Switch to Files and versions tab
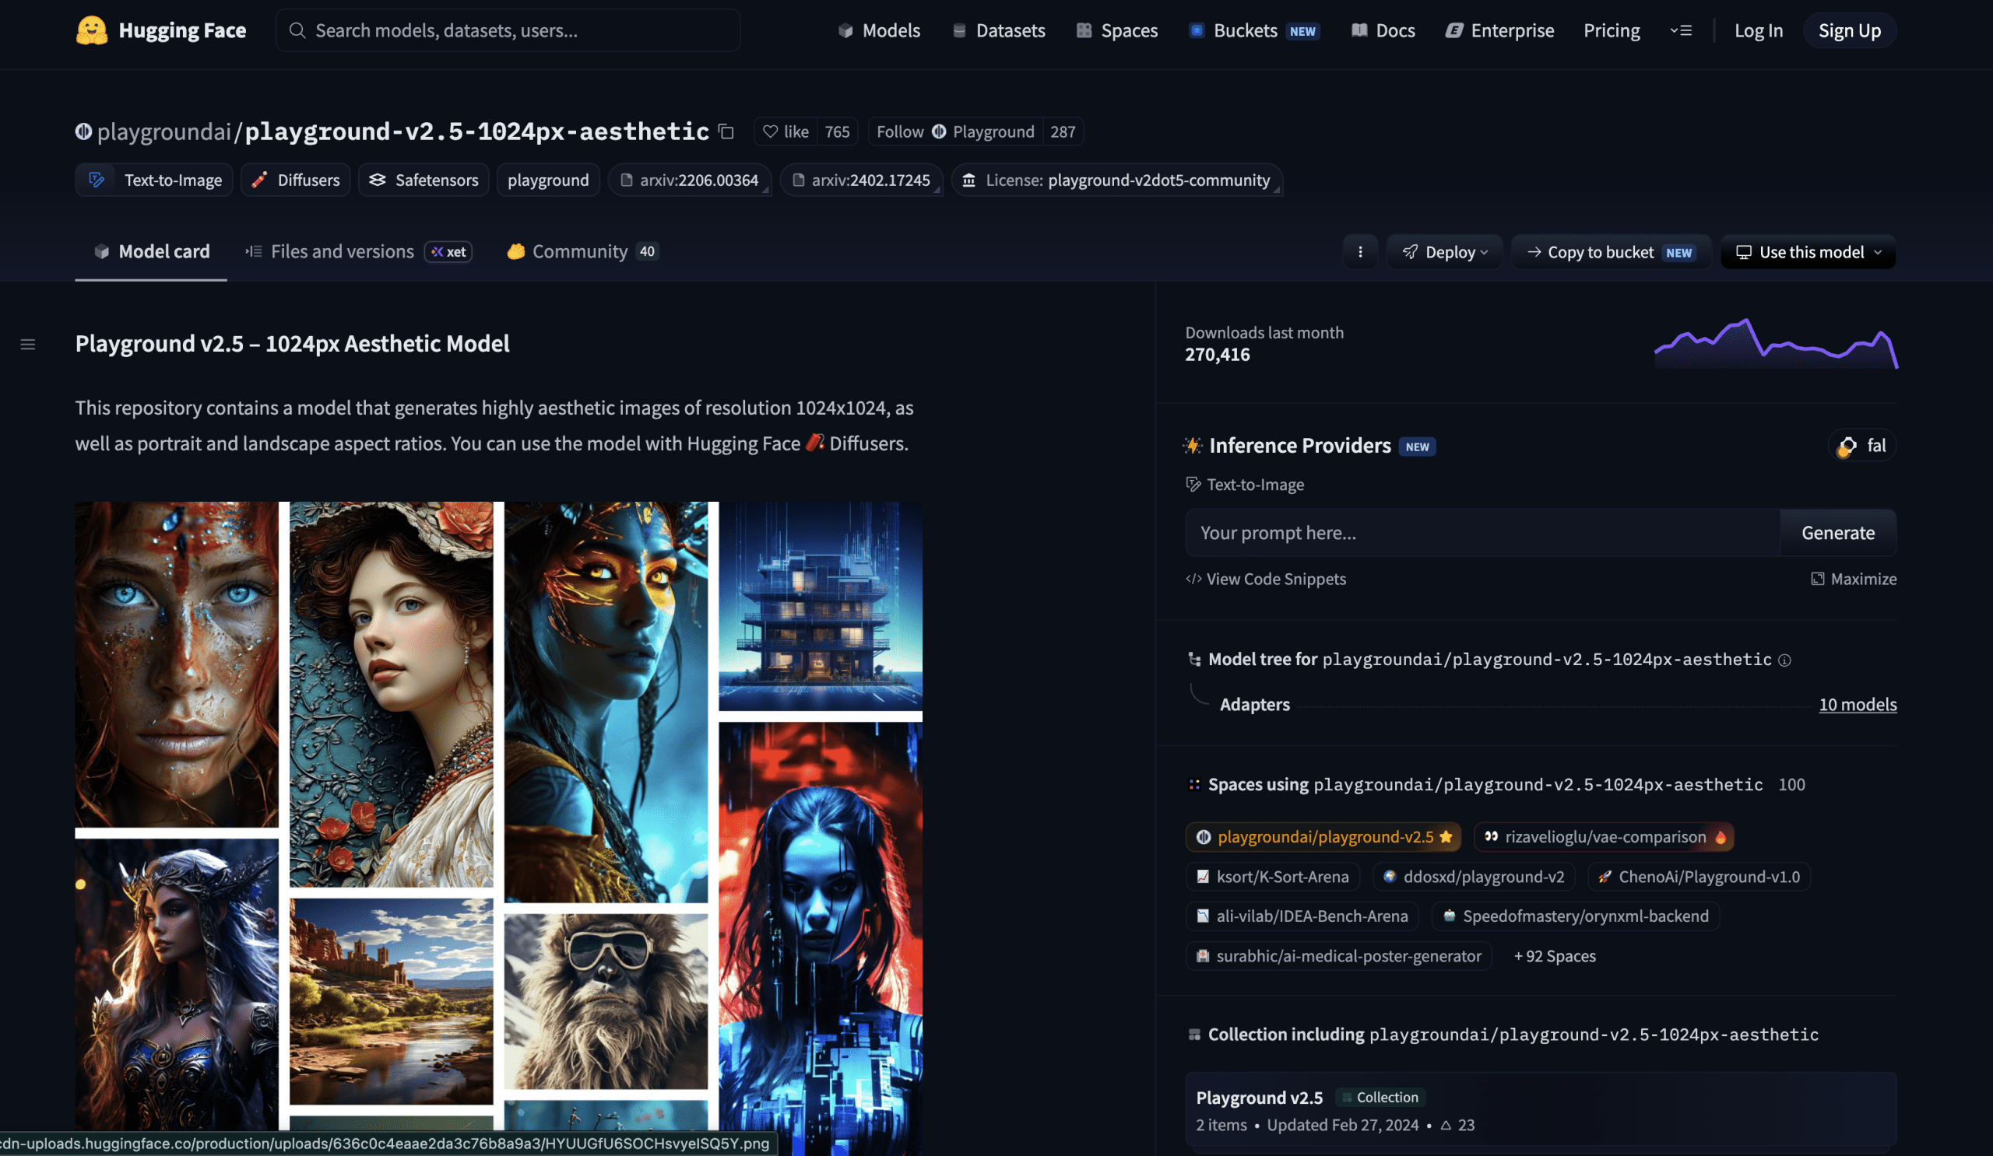 (358, 251)
